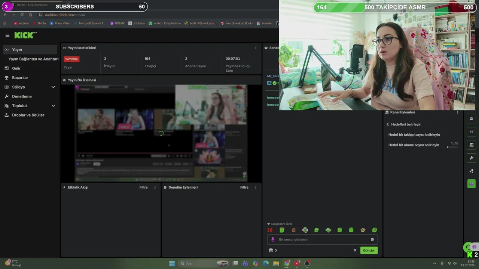The image size is (479, 269).
Task: Show hidden system tray icons
Action: click(x=434, y=263)
